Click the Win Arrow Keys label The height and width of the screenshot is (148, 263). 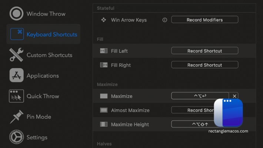pyautogui.click(x=129, y=20)
